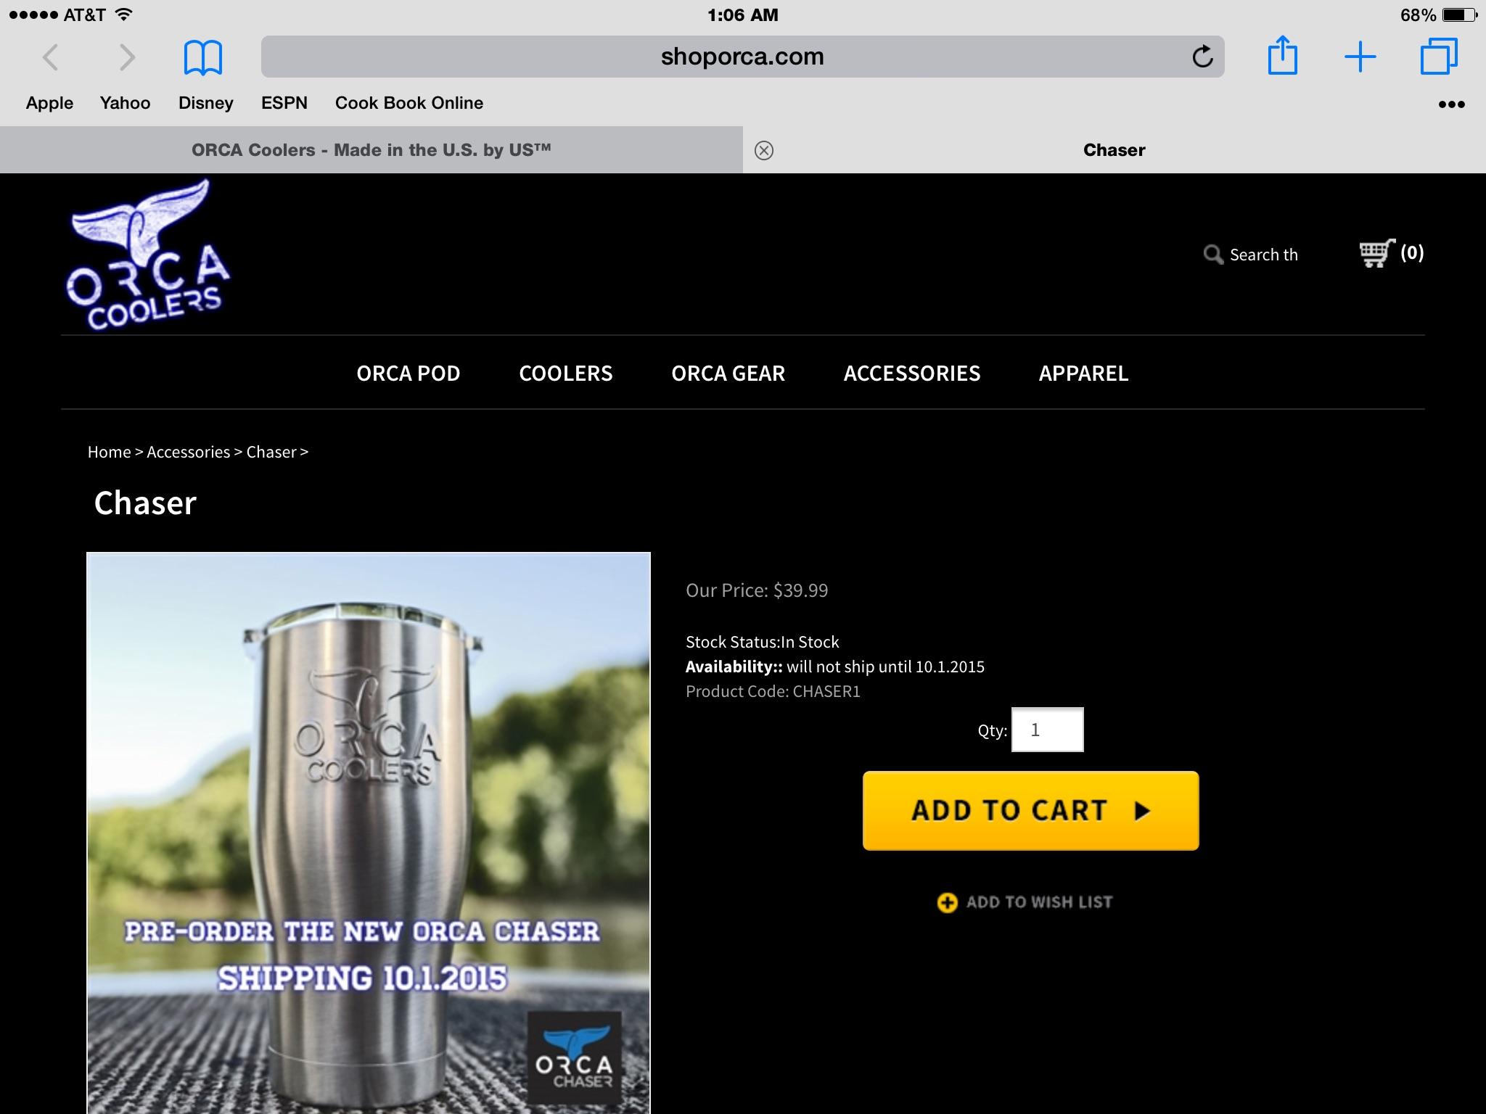Click the search magnifier icon

[1213, 255]
